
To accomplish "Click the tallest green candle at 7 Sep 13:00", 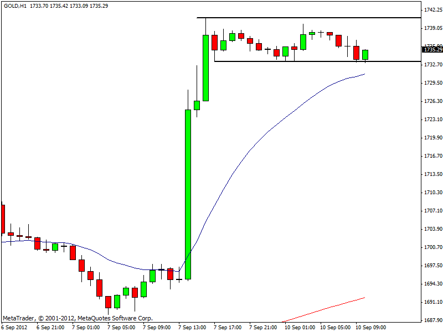I will (188, 194).
